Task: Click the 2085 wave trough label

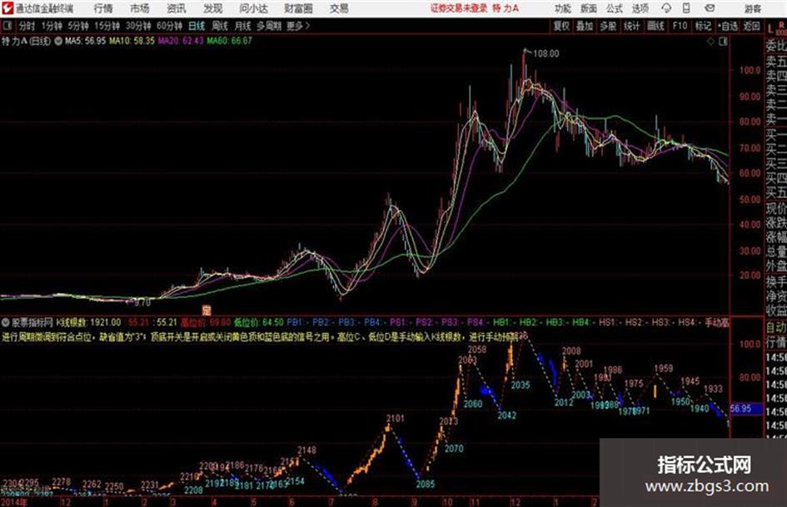Action: (x=425, y=485)
